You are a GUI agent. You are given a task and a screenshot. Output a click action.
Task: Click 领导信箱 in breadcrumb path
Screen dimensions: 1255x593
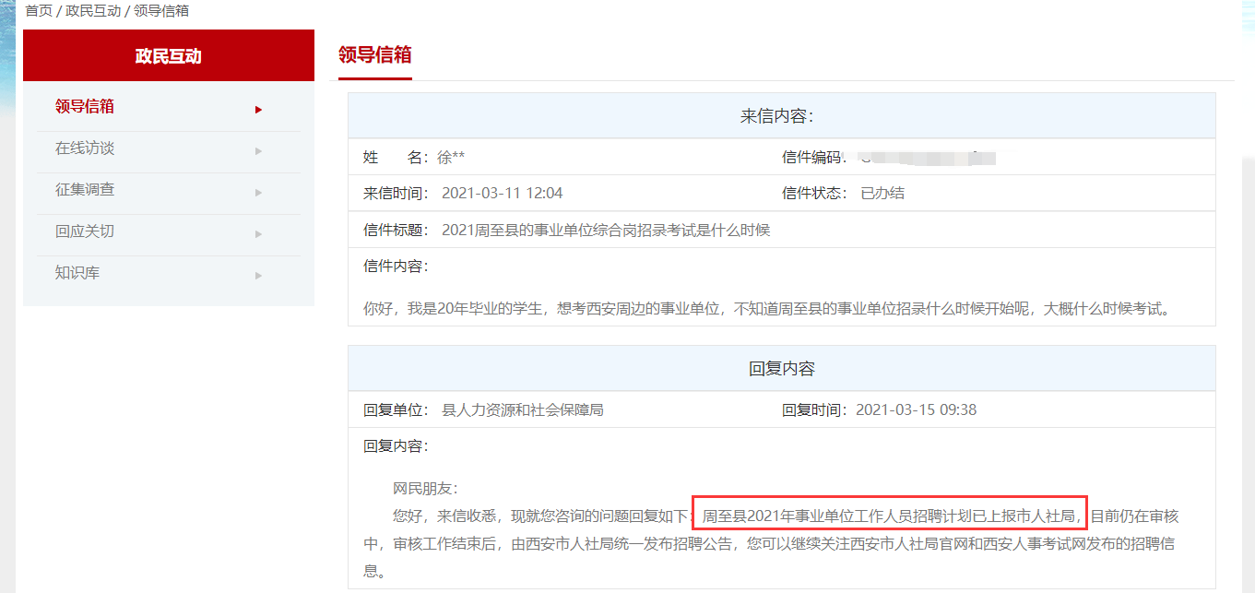pos(161,11)
